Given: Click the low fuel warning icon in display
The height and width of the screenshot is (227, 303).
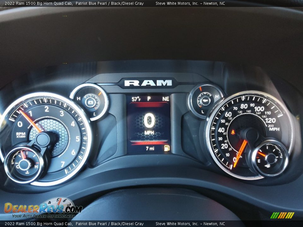Looking at the screenshot, I should tap(167, 148).
